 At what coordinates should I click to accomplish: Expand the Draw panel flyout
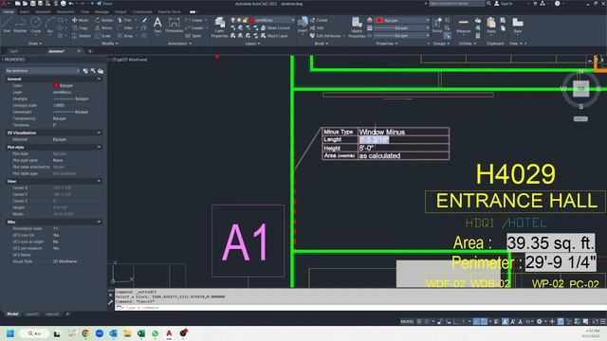coord(35,44)
